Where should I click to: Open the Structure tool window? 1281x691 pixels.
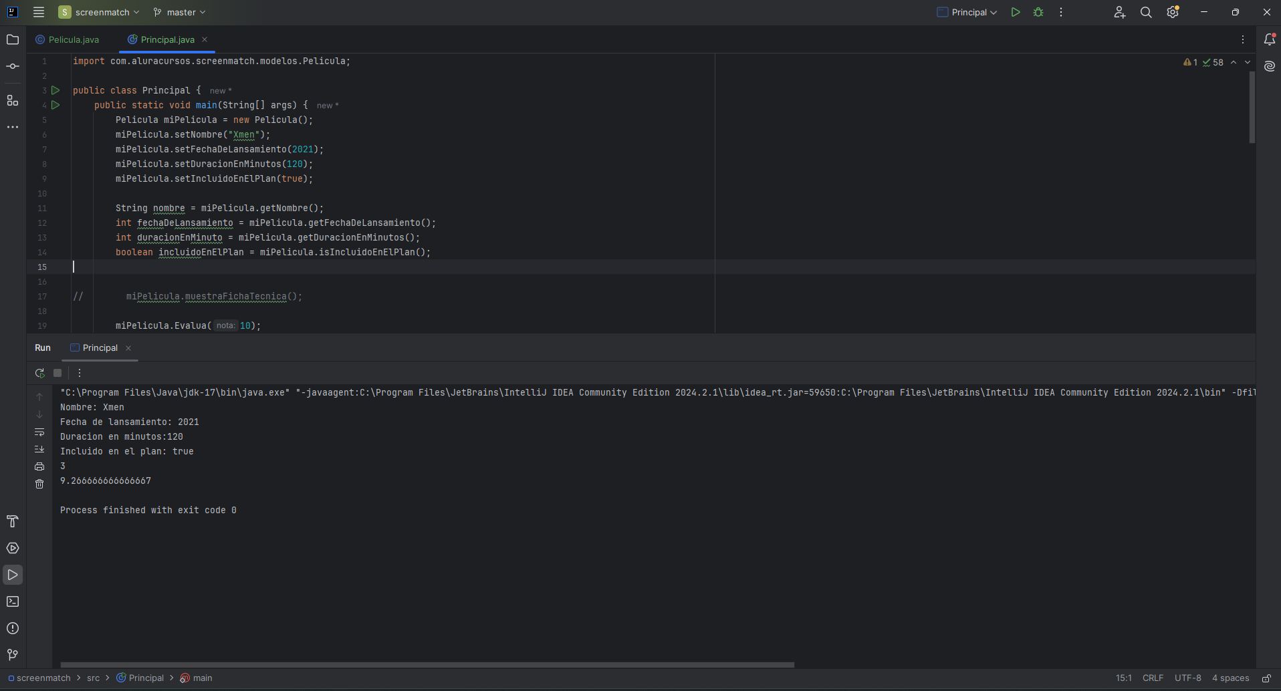click(13, 100)
